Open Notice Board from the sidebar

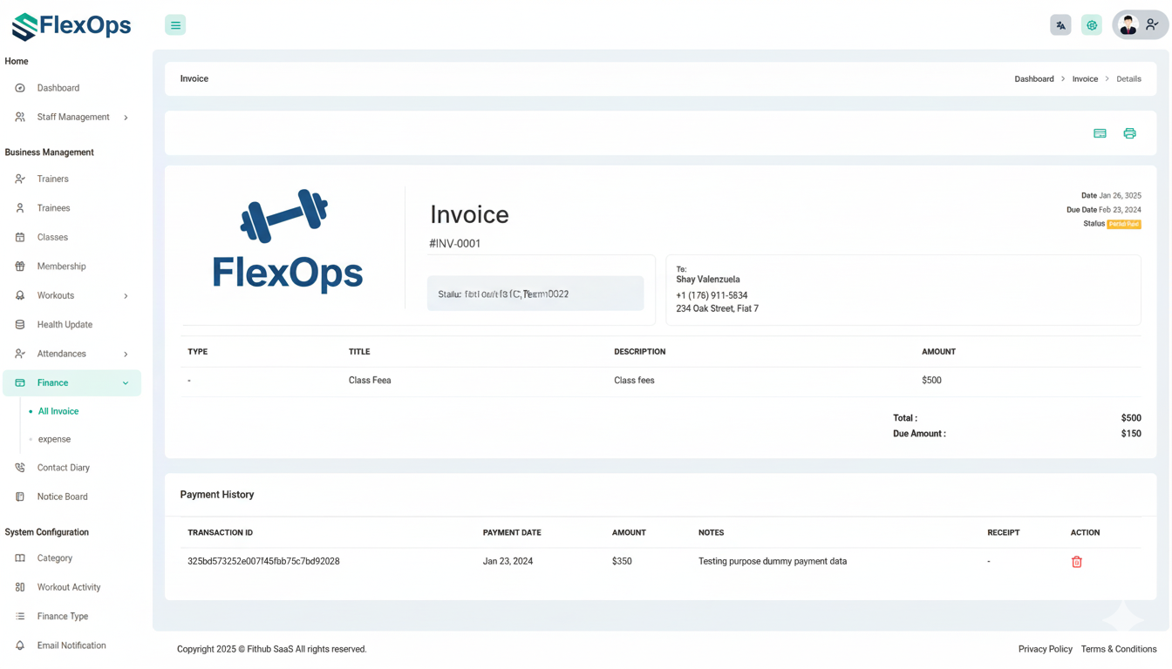62,497
